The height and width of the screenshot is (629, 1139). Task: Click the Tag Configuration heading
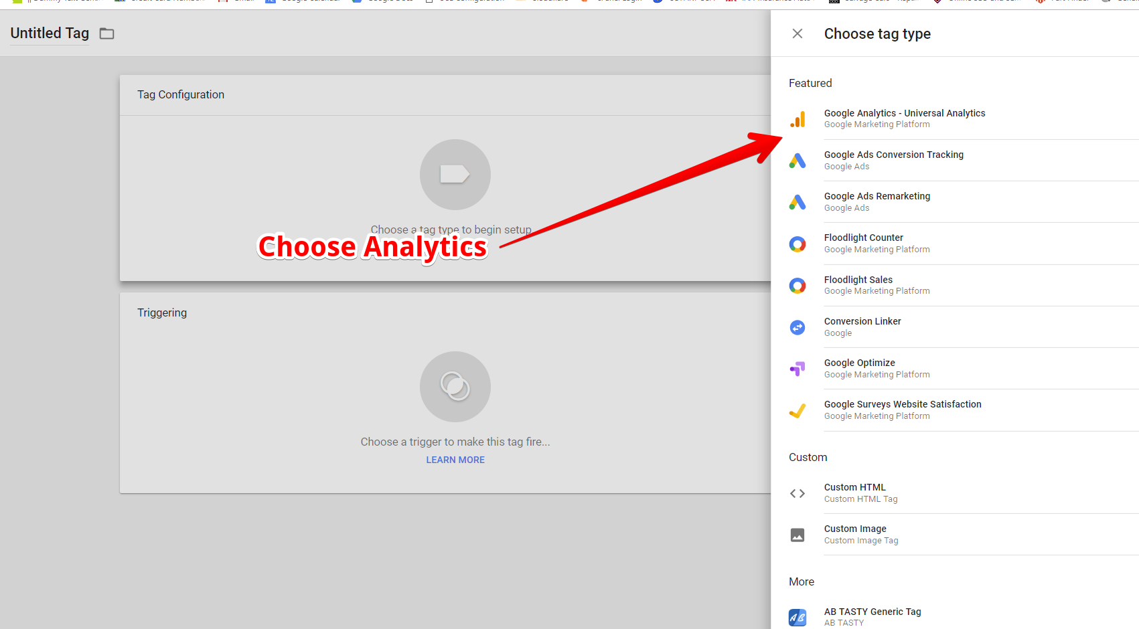coord(181,94)
